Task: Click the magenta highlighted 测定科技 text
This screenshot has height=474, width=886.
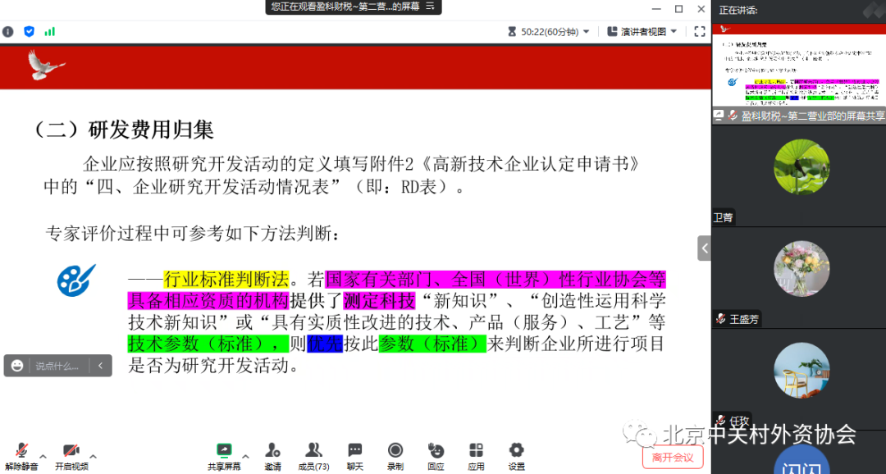Action: [x=379, y=300]
